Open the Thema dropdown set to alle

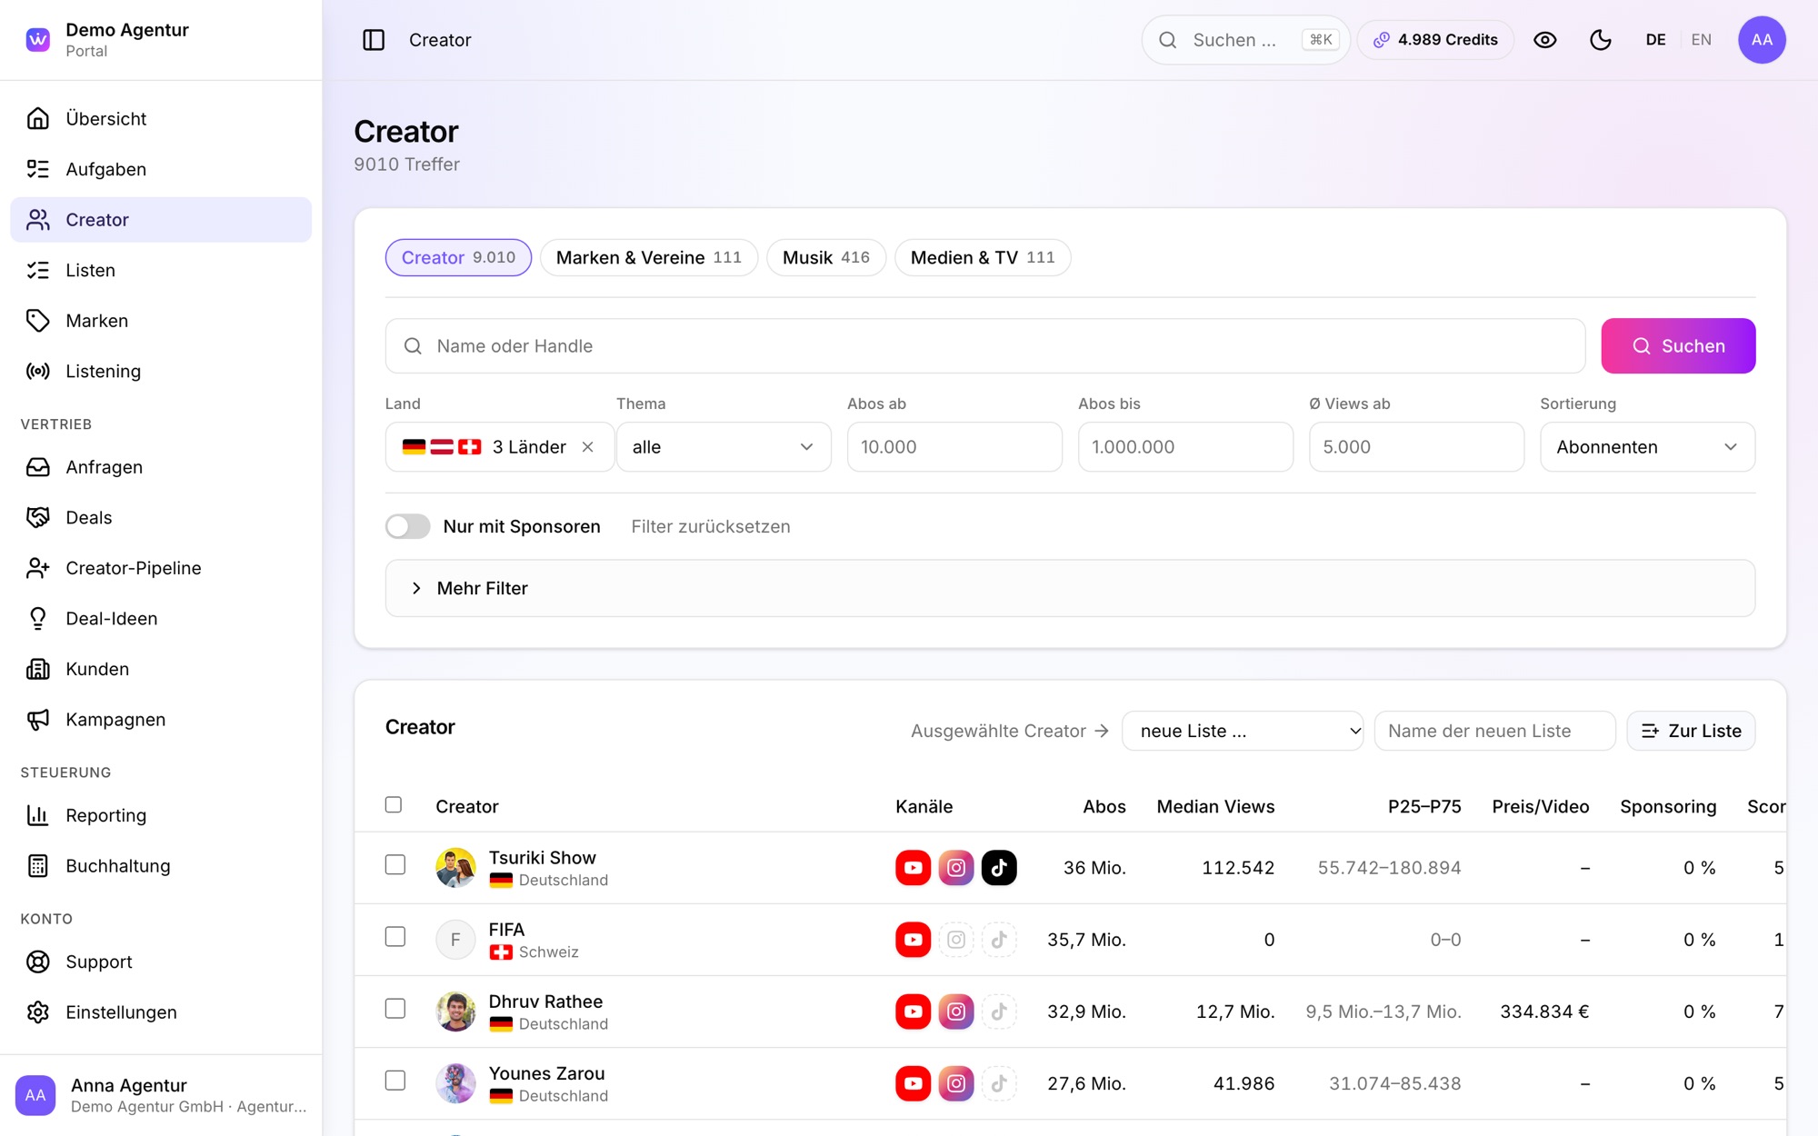click(x=724, y=447)
